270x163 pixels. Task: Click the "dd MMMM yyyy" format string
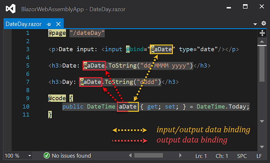[165, 65]
